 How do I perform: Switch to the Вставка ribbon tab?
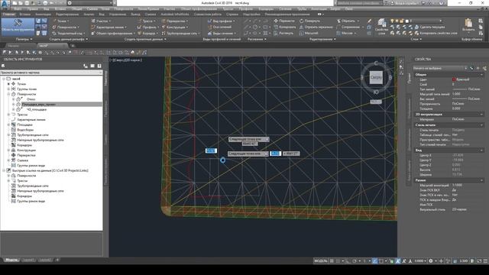pos(25,15)
